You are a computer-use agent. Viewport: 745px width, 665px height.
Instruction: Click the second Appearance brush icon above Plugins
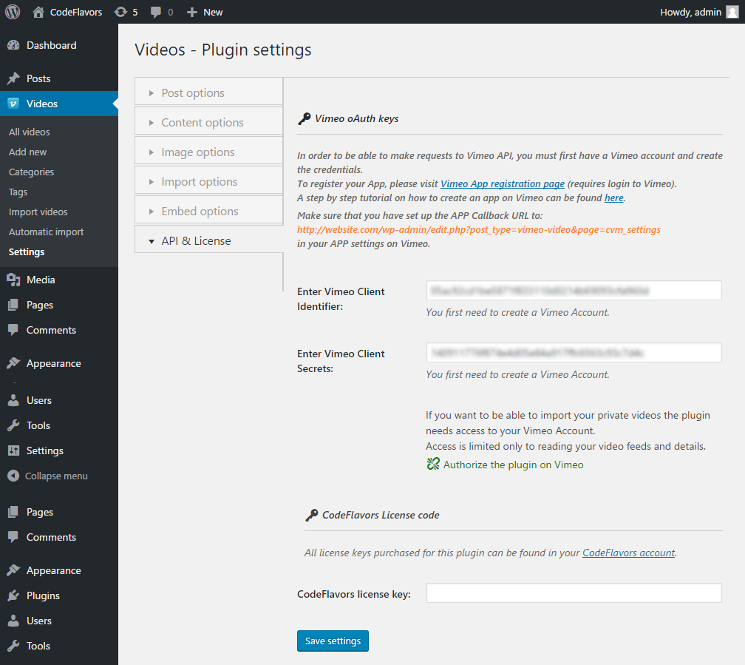(13, 570)
